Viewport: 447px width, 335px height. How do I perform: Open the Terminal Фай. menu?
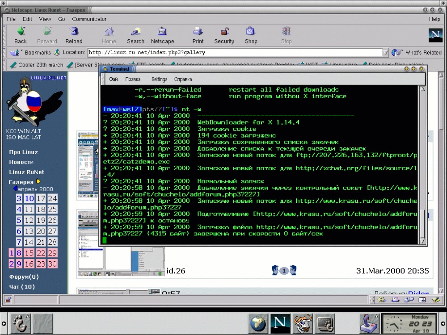point(114,79)
